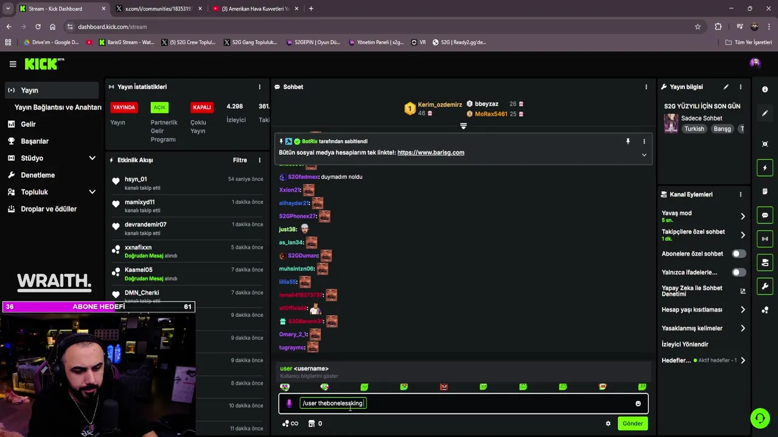Toggle the wrench widget in right rail
Image resolution: width=778 pixels, height=437 pixels.
765,286
